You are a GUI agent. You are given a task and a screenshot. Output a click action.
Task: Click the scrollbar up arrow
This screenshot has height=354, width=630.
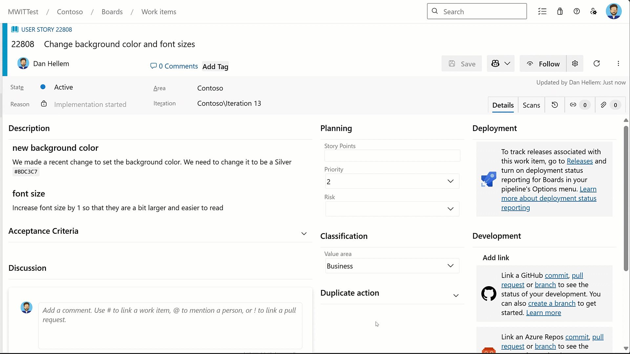click(626, 120)
